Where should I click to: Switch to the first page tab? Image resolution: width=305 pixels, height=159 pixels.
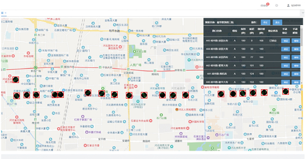[x=2, y=13]
